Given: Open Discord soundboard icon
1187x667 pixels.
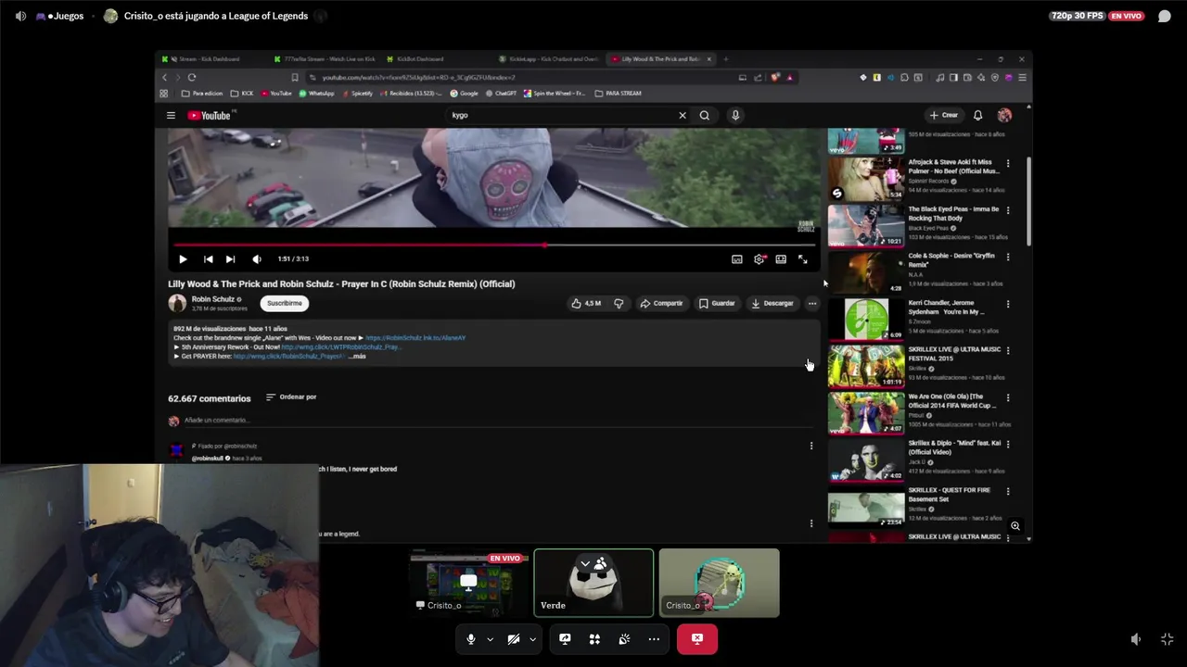Looking at the screenshot, I should pos(624,639).
